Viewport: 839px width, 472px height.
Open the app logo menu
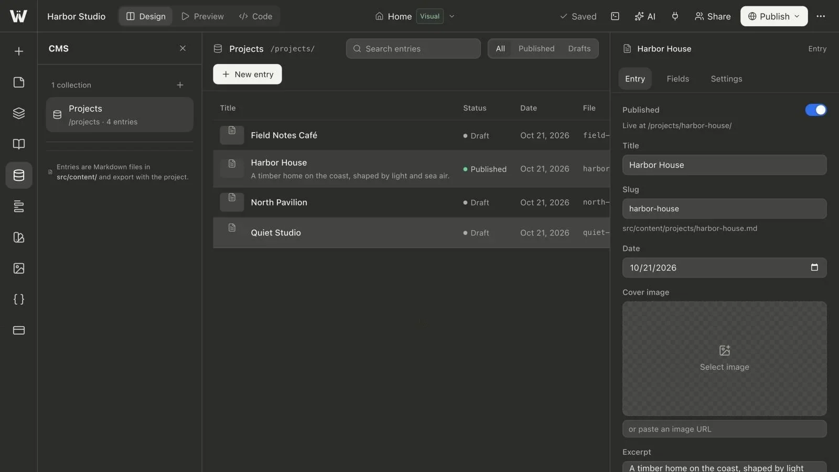click(18, 16)
